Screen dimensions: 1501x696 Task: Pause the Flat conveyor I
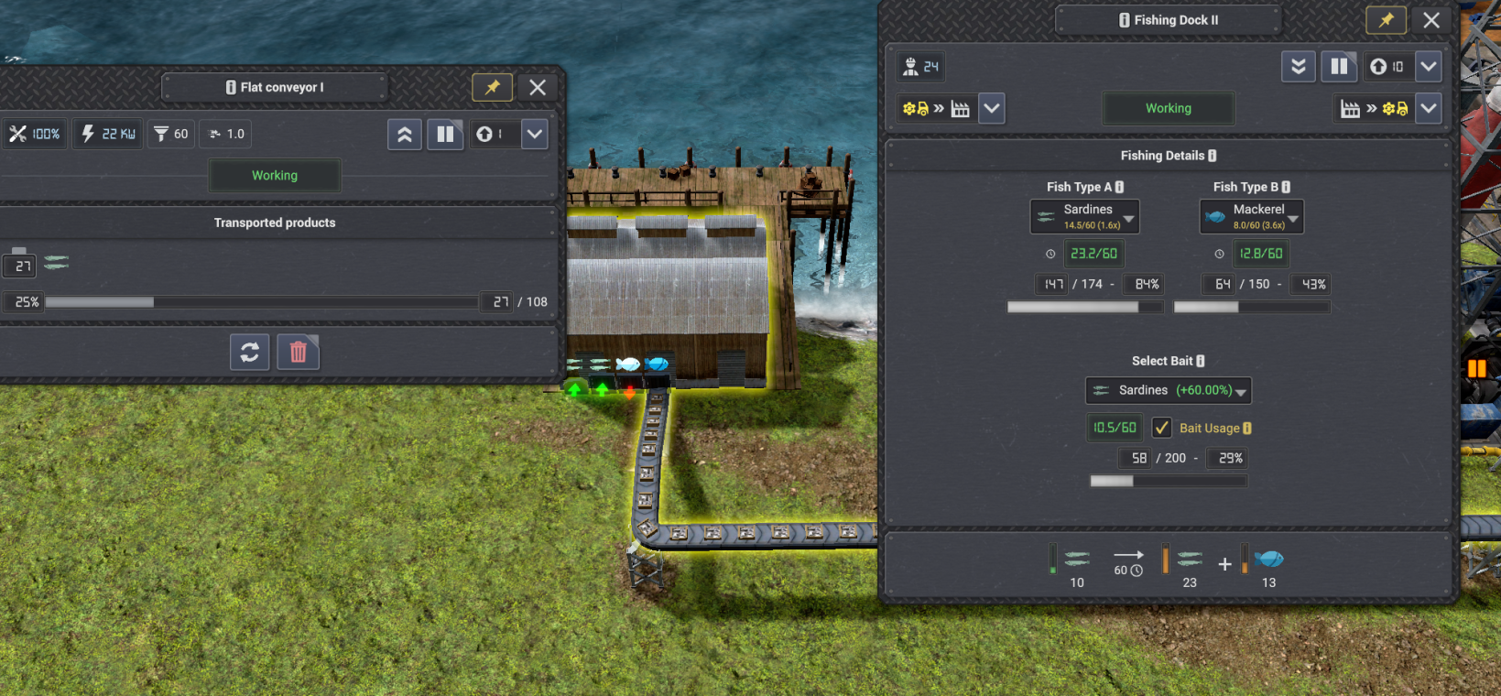(445, 135)
